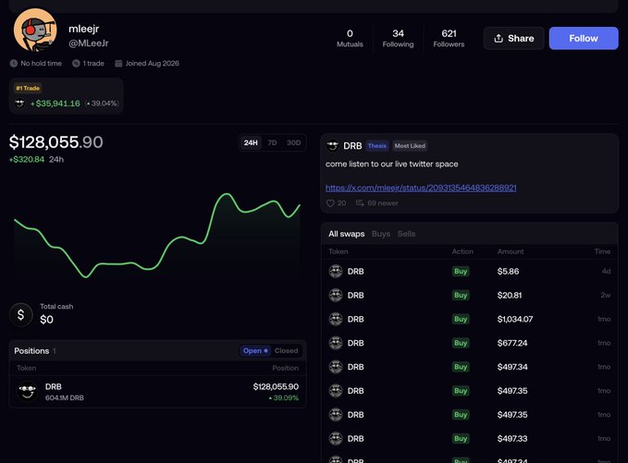Viewport: 628px width, 463px height.
Task: Switch to the Sells tab
Action: click(x=407, y=234)
